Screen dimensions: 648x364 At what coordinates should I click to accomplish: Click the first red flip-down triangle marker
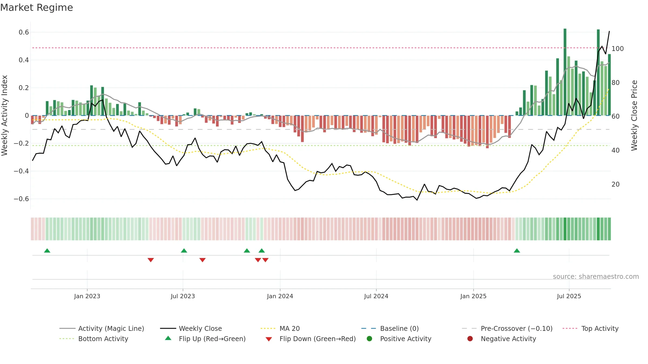[x=151, y=260]
